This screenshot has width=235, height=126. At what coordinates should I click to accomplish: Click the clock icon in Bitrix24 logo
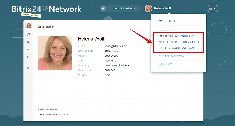coord(45,8)
